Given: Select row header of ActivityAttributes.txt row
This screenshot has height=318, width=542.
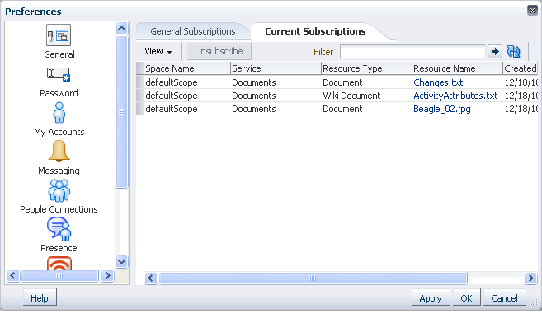Looking at the screenshot, I should click(x=140, y=96).
